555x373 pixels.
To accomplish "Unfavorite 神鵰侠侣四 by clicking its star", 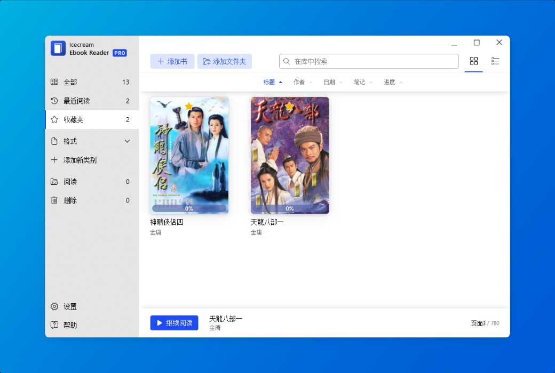I will pyautogui.click(x=188, y=107).
